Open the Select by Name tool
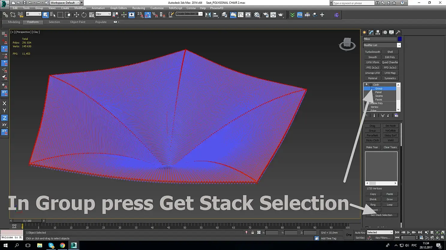 53,15
